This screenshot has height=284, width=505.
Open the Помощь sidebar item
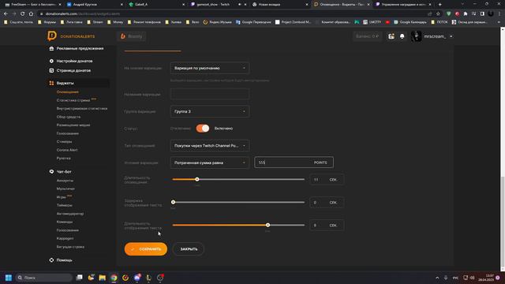(64, 260)
